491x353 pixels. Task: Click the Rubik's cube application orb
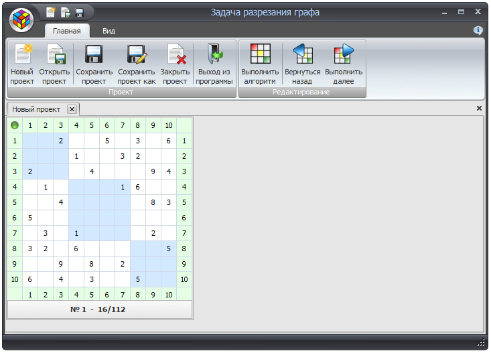(21, 19)
